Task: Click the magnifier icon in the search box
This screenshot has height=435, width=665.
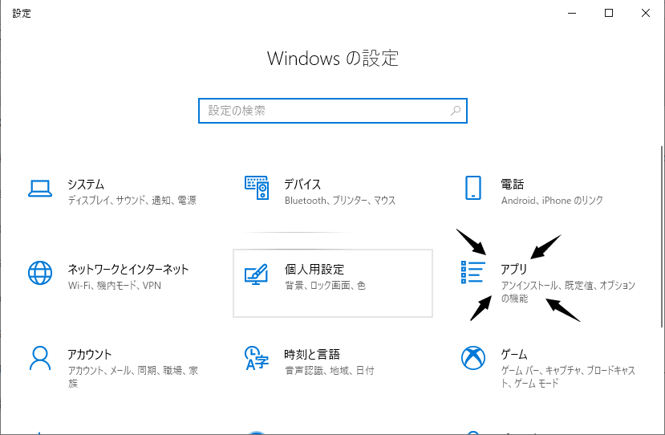Action: coord(456,111)
